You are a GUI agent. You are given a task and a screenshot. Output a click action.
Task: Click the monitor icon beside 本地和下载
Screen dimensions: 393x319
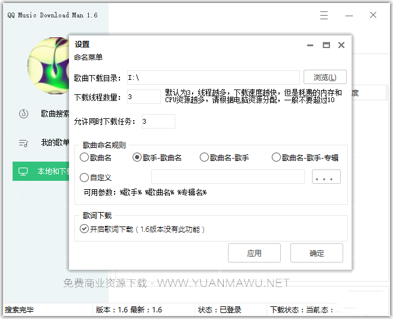click(24, 171)
